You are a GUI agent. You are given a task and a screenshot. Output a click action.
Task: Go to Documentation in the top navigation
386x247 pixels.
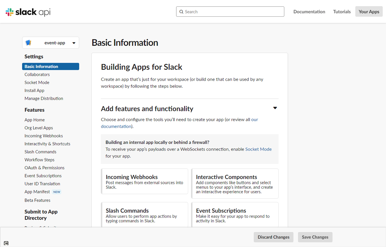pyautogui.click(x=309, y=12)
